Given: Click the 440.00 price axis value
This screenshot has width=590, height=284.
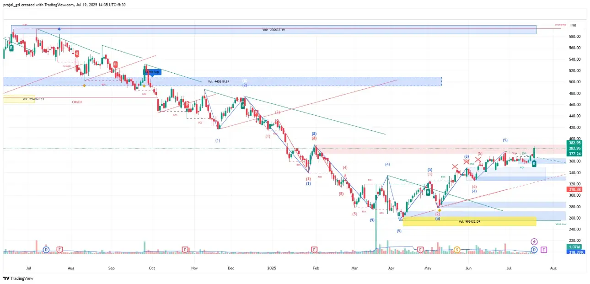Looking at the screenshot, I should pyautogui.click(x=574, y=116).
